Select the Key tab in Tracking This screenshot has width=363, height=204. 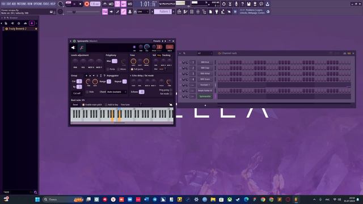[159, 56]
